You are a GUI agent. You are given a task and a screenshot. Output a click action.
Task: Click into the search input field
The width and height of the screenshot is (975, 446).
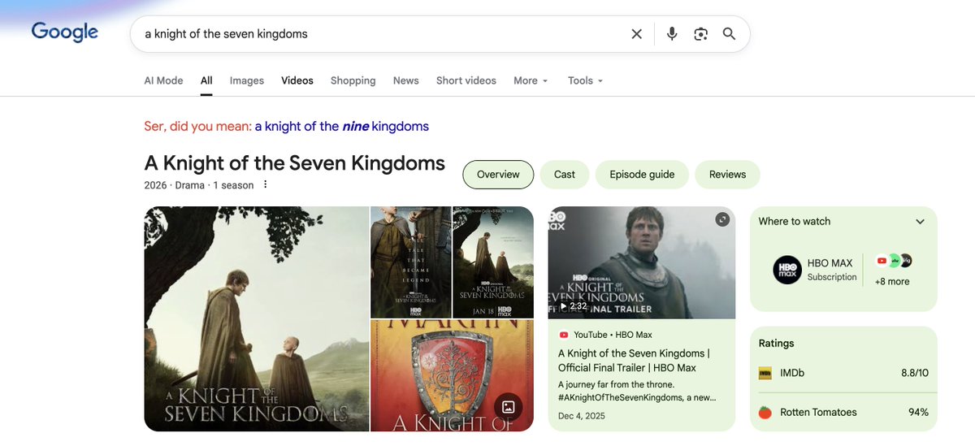click(382, 34)
